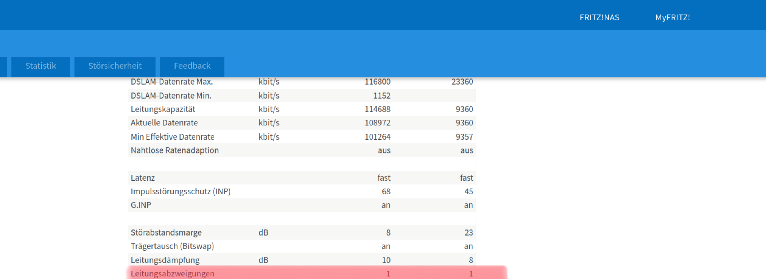Click the downstream 'fast' Latenz value
766x279 pixels.
tap(384, 178)
